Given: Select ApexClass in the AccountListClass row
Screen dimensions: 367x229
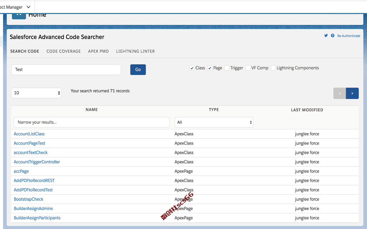Looking at the screenshot, I should (x=184, y=134).
